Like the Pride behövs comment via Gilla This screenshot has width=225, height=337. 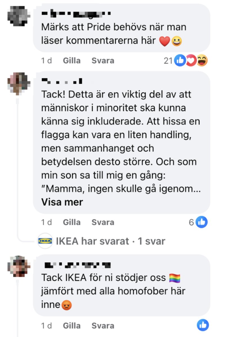(72, 61)
